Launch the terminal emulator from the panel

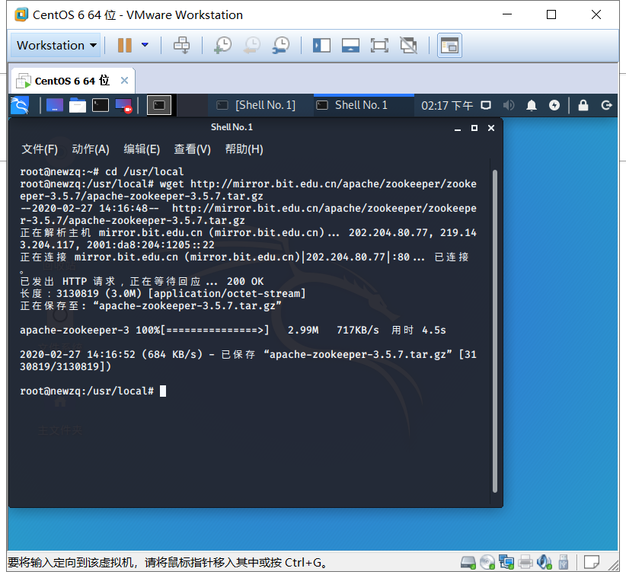tap(101, 105)
